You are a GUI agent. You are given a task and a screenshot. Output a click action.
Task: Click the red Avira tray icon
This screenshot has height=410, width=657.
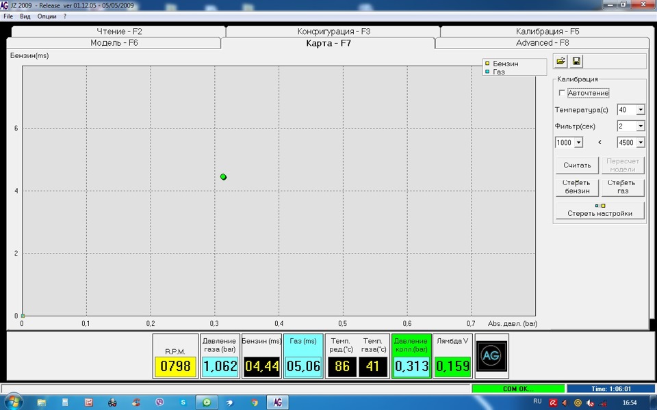[553, 403]
